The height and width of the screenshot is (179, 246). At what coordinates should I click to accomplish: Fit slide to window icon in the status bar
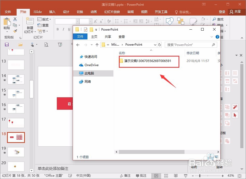(240, 176)
